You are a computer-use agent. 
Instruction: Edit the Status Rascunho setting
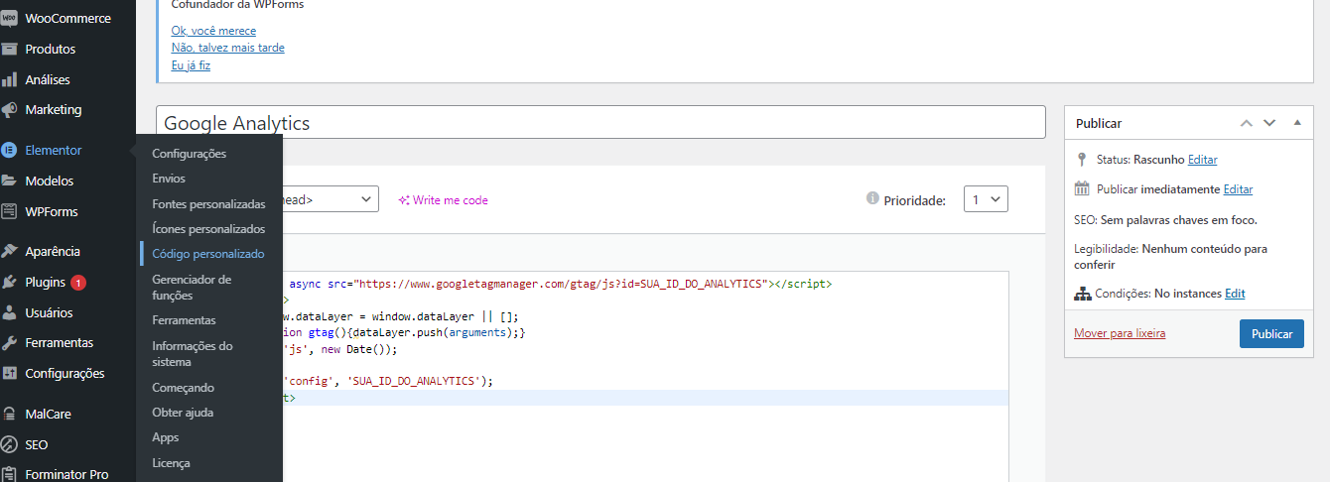pyautogui.click(x=1202, y=160)
